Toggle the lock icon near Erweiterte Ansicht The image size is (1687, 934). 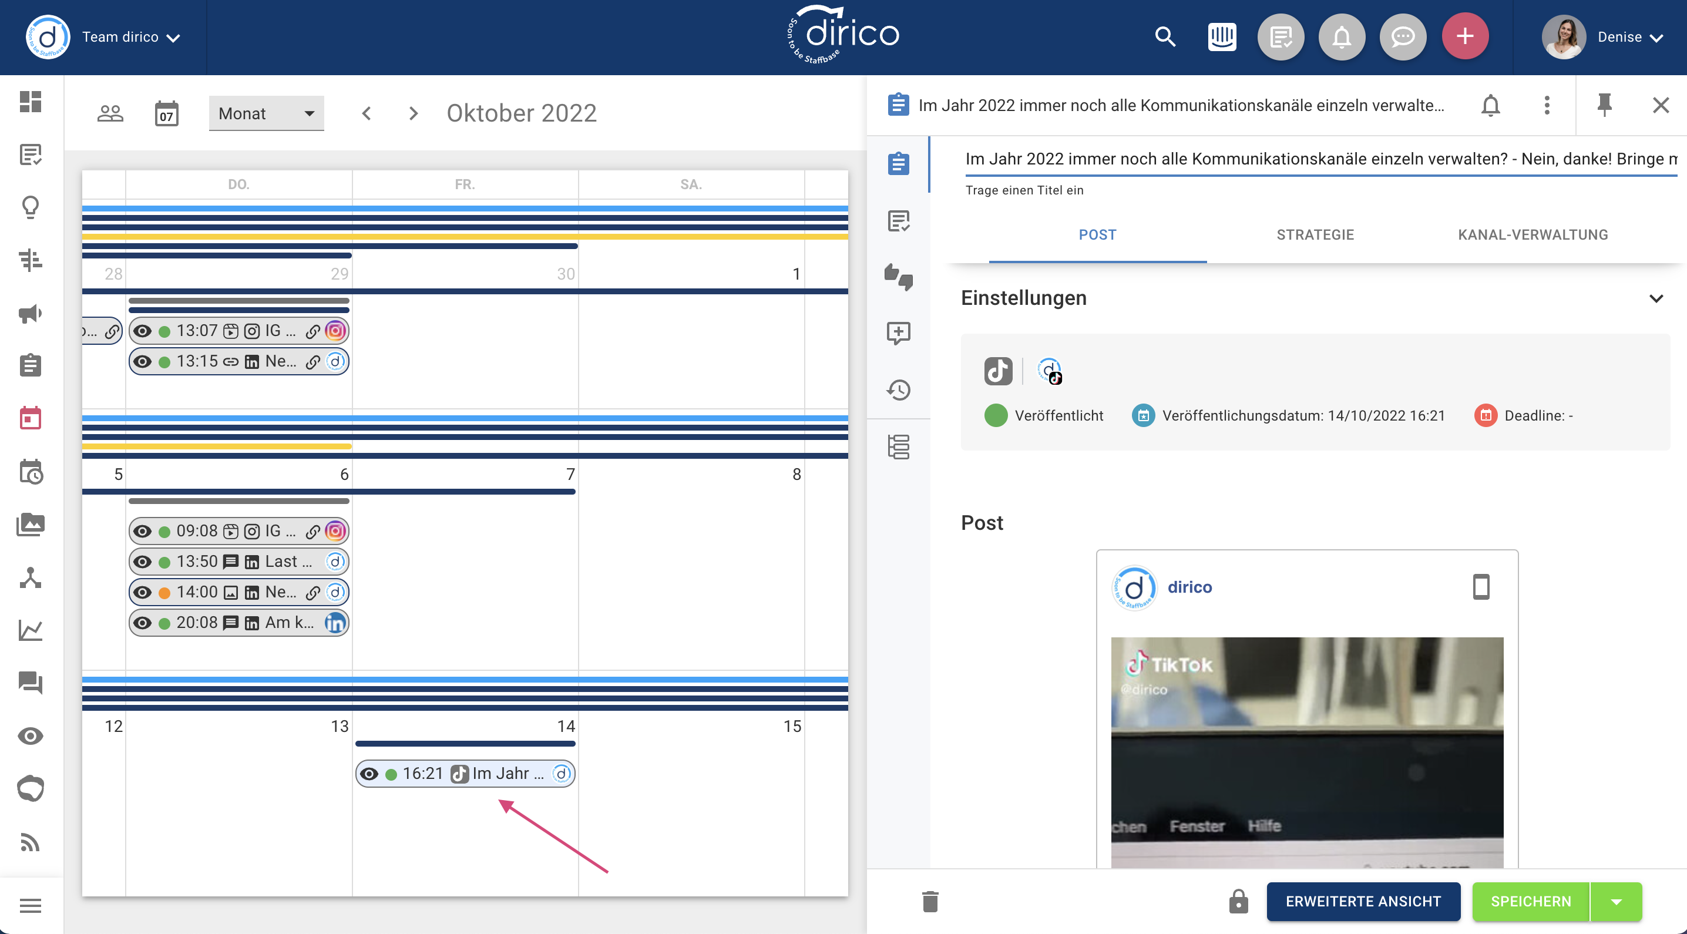pyautogui.click(x=1238, y=901)
